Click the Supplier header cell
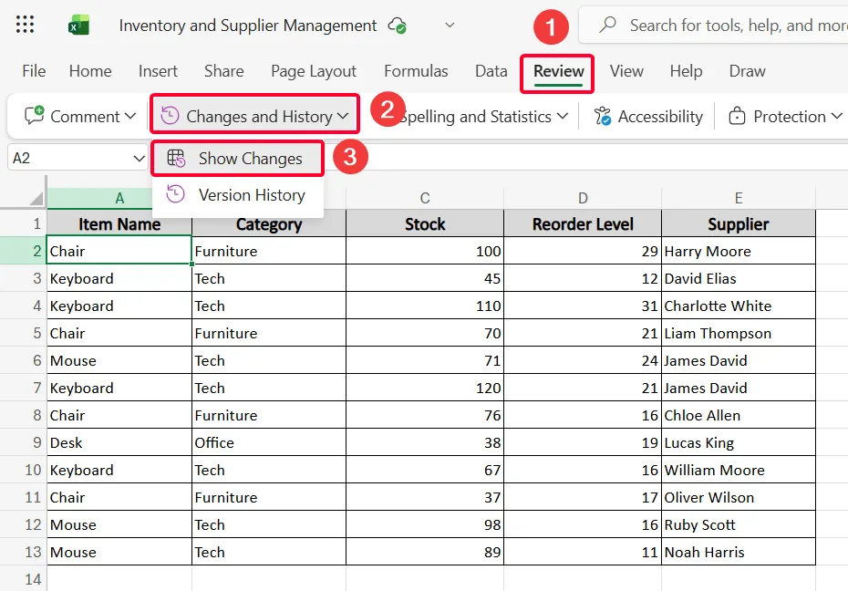This screenshot has height=591, width=848. coord(739,223)
